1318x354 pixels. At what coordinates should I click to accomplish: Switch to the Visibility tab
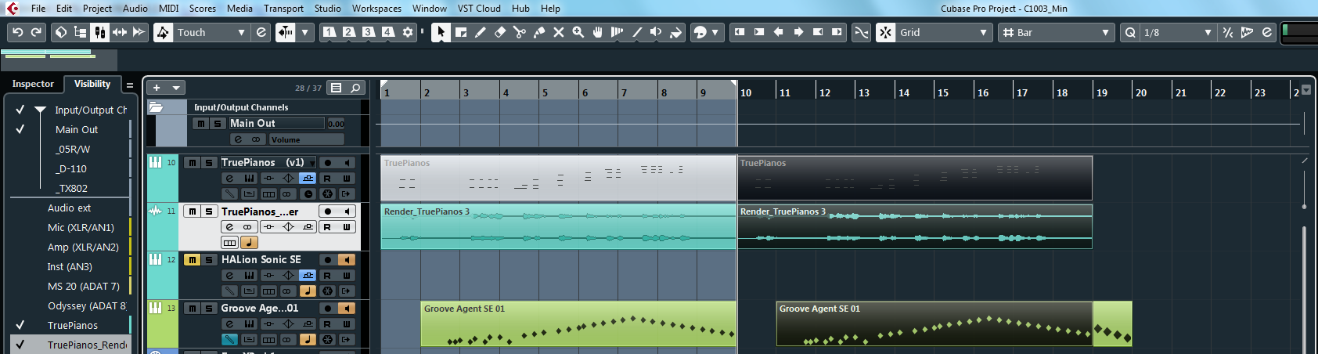[92, 84]
